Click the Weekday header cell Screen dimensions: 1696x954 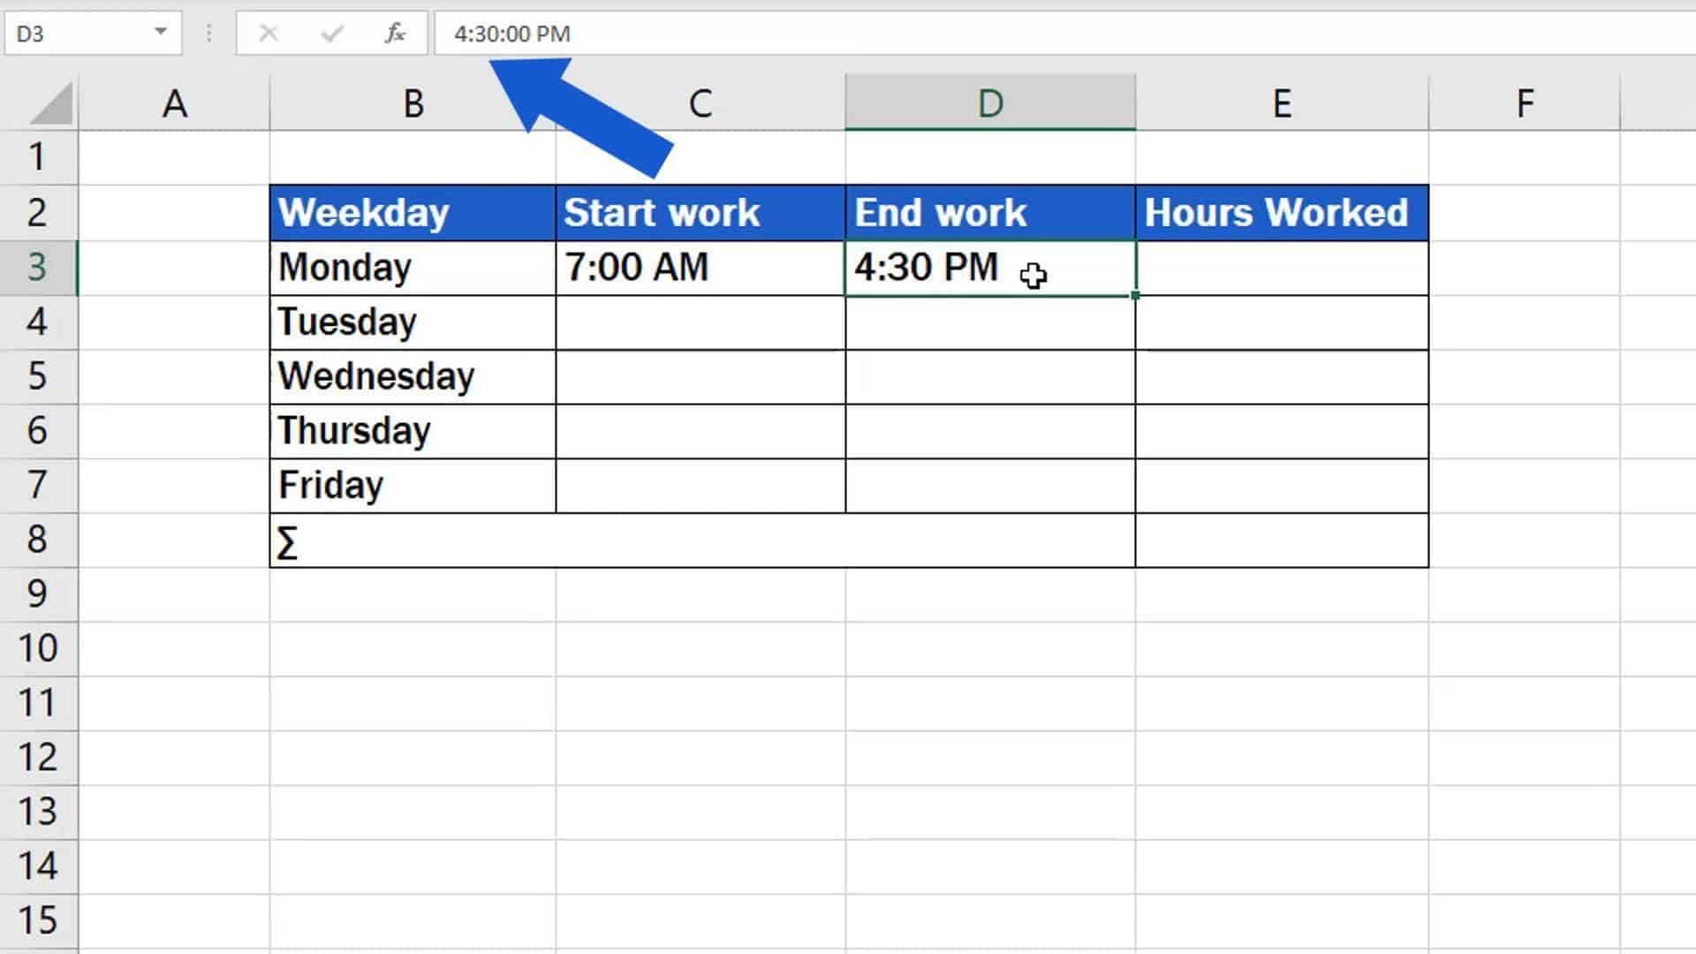click(x=412, y=212)
